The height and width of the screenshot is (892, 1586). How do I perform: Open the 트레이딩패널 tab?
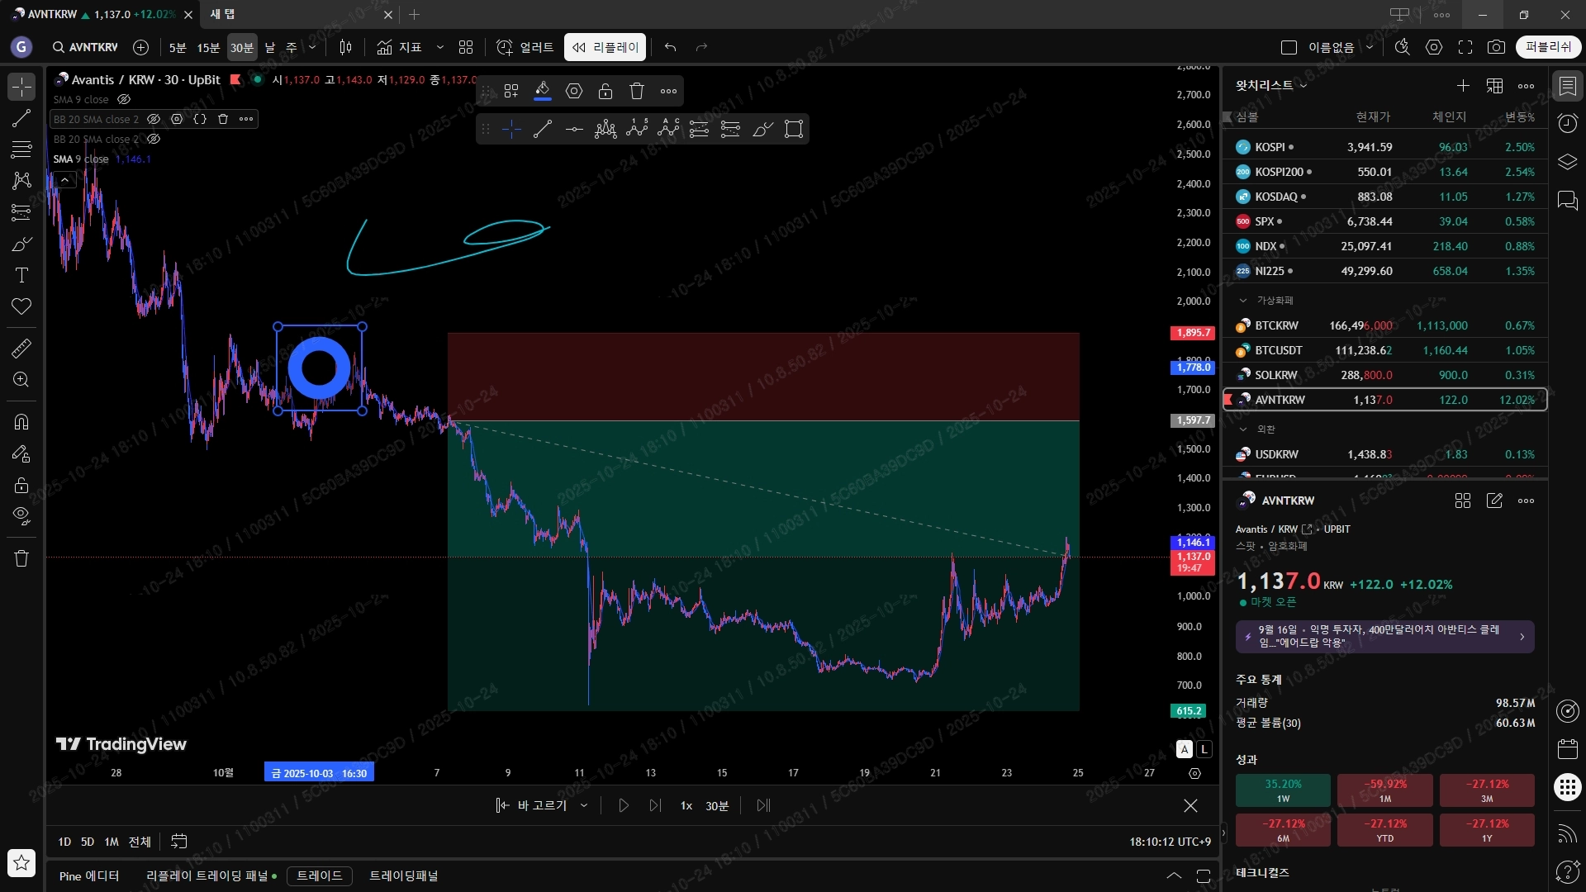pos(403,875)
